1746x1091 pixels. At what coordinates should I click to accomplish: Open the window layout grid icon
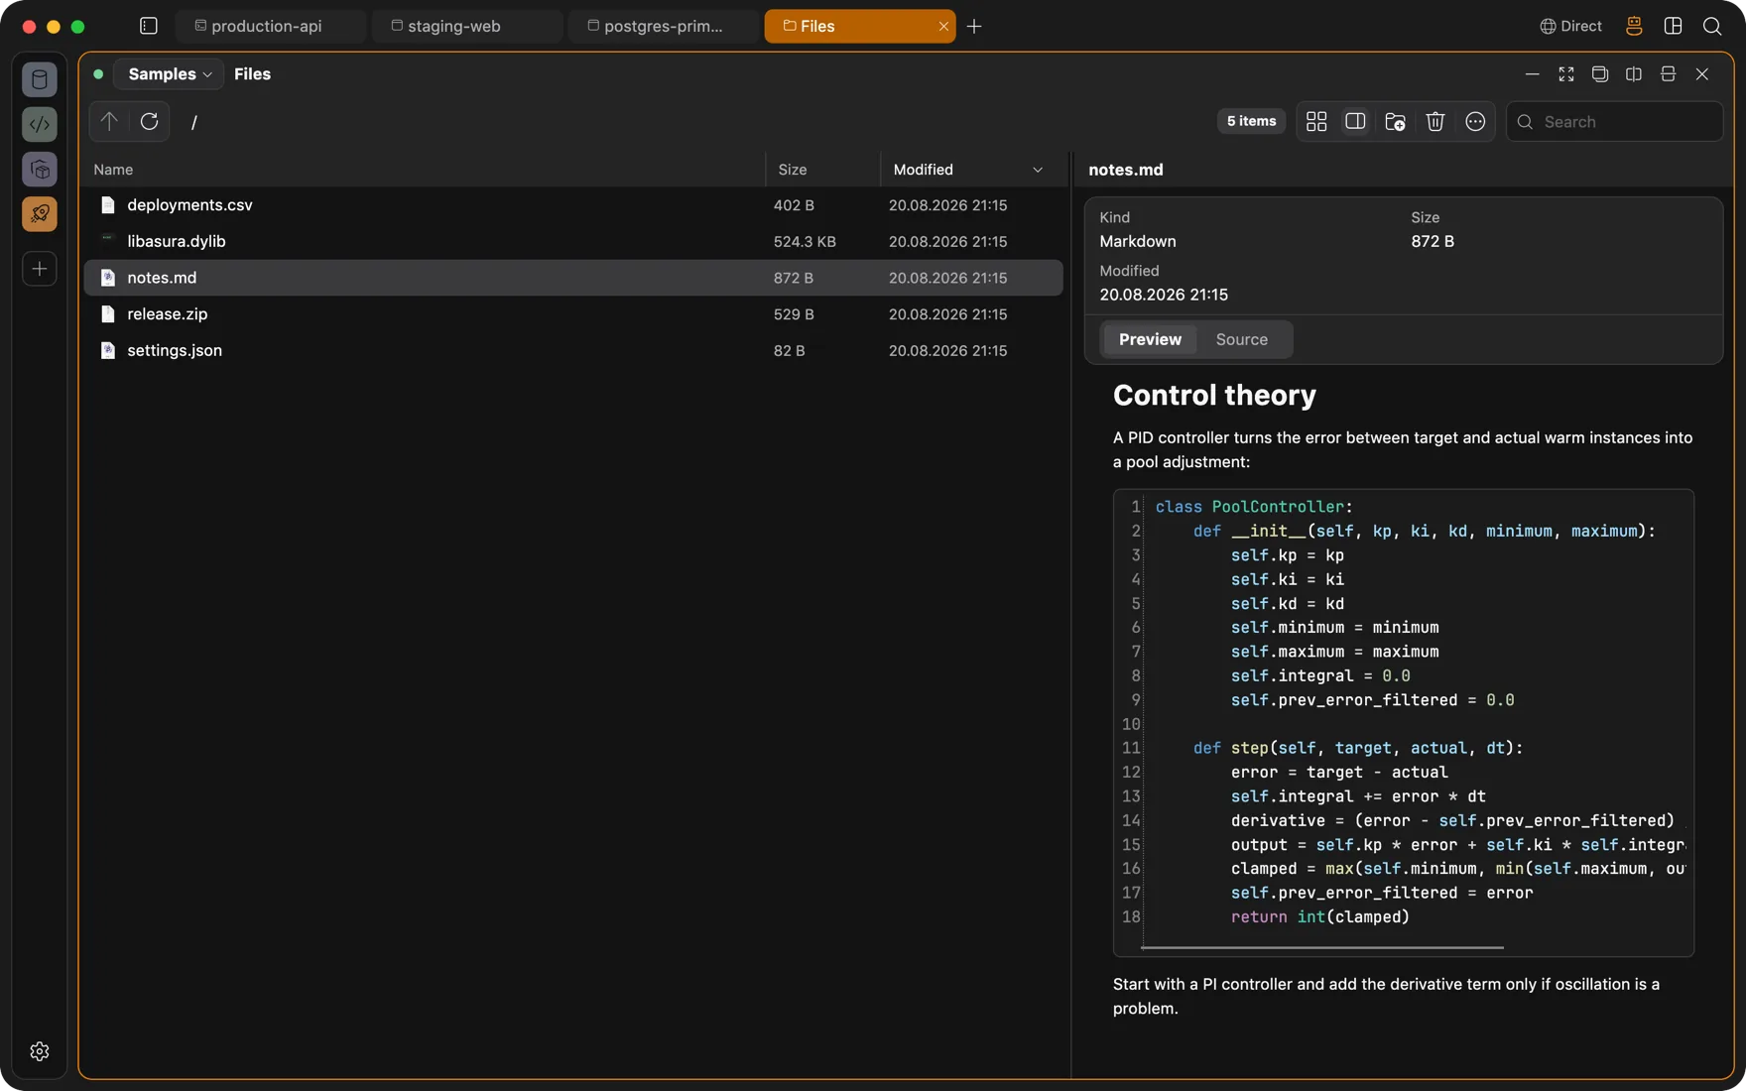pyautogui.click(x=1673, y=26)
